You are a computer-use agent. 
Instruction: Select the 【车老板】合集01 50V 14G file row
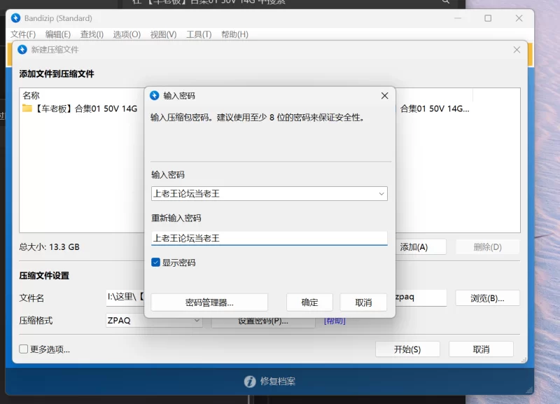(x=82, y=109)
